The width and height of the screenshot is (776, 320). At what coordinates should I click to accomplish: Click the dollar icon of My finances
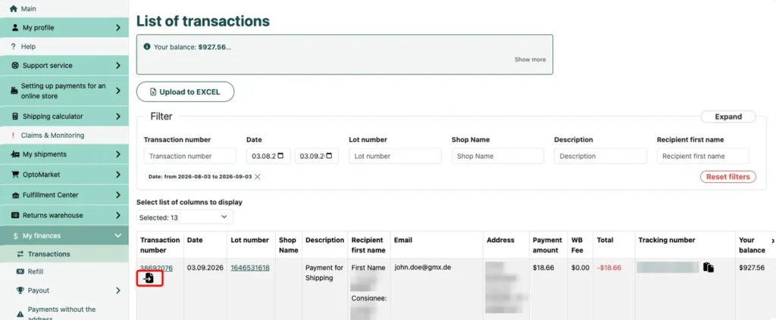(x=16, y=236)
